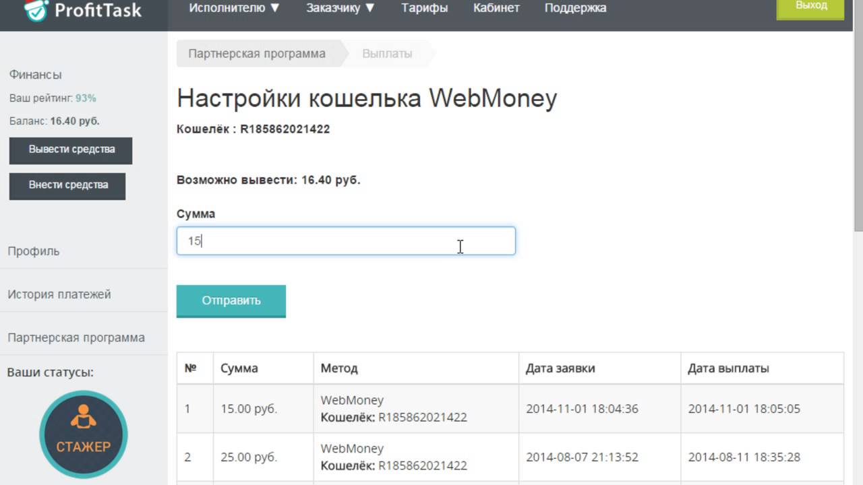Click the Отправить button
This screenshot has width=863, height=485.
coord(231,300)
